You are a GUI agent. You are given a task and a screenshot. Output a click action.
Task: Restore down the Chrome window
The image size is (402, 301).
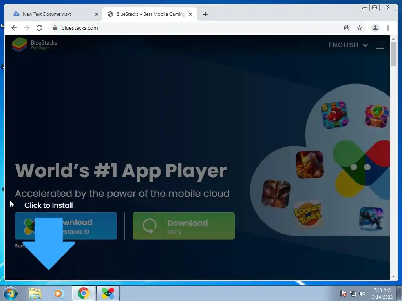(375, 8)
